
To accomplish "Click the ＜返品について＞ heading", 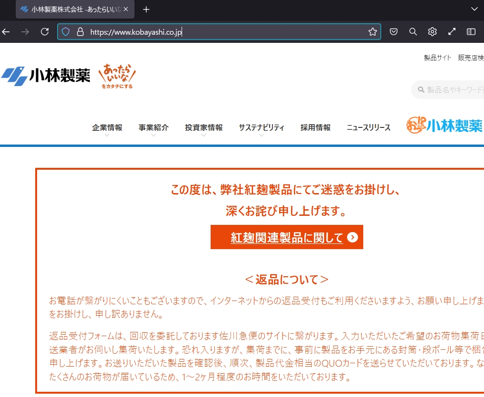I will pyautogui.click(x=287, y=280).
